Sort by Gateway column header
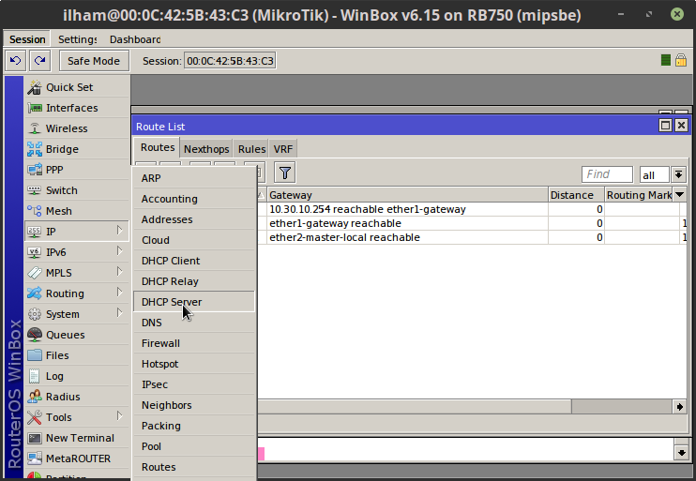Image resolution: width=696 pixels, height=481 pixels. tap(407, 195)
